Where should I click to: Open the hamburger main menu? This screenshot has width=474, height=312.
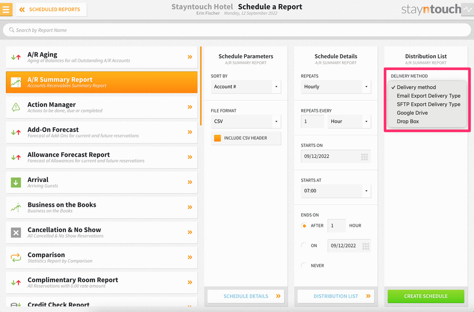tap(6, 9)
